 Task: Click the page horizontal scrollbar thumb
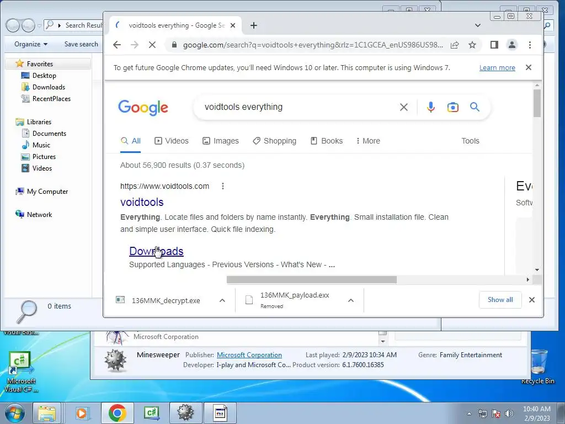(x=312, y=280)
